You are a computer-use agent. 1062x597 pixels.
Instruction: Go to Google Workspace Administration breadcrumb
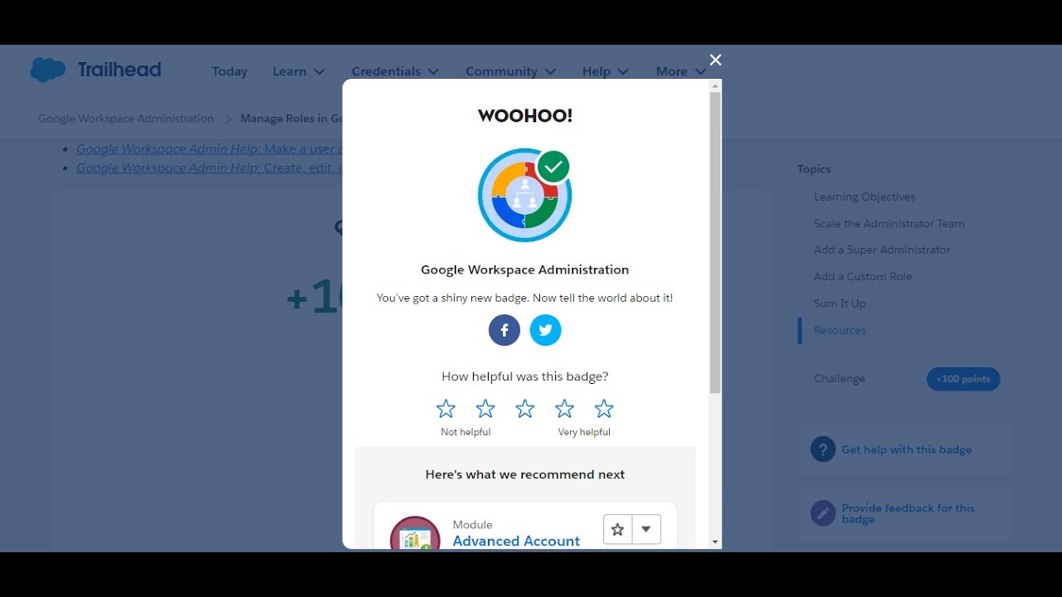[126, 119]
